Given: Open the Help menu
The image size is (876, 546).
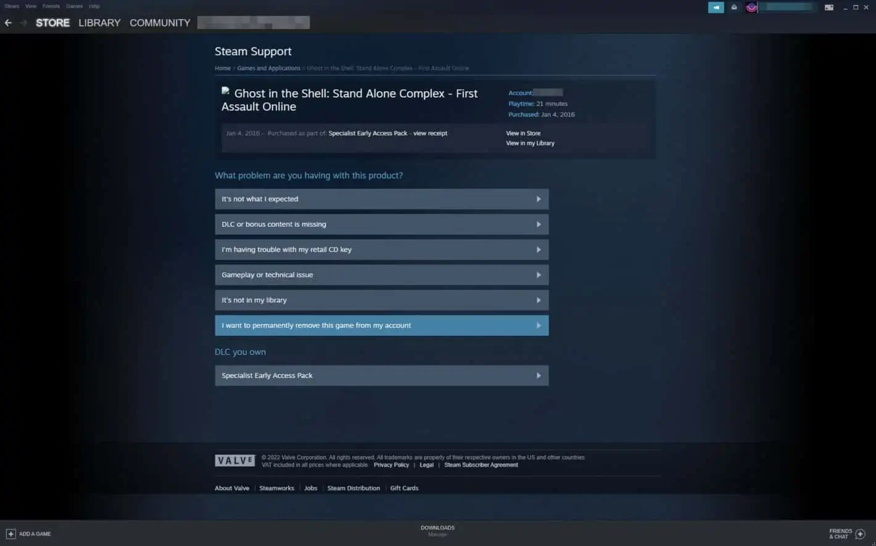Looking at the screenshot, I should 94,6.
